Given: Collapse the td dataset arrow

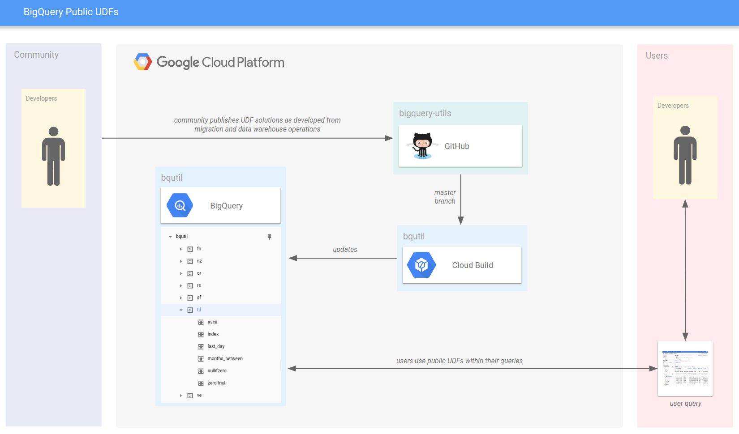Looking at the screenshot, I should [x=181, y=310].
